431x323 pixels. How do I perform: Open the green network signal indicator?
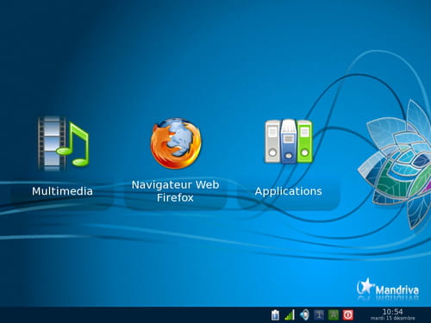290,315
